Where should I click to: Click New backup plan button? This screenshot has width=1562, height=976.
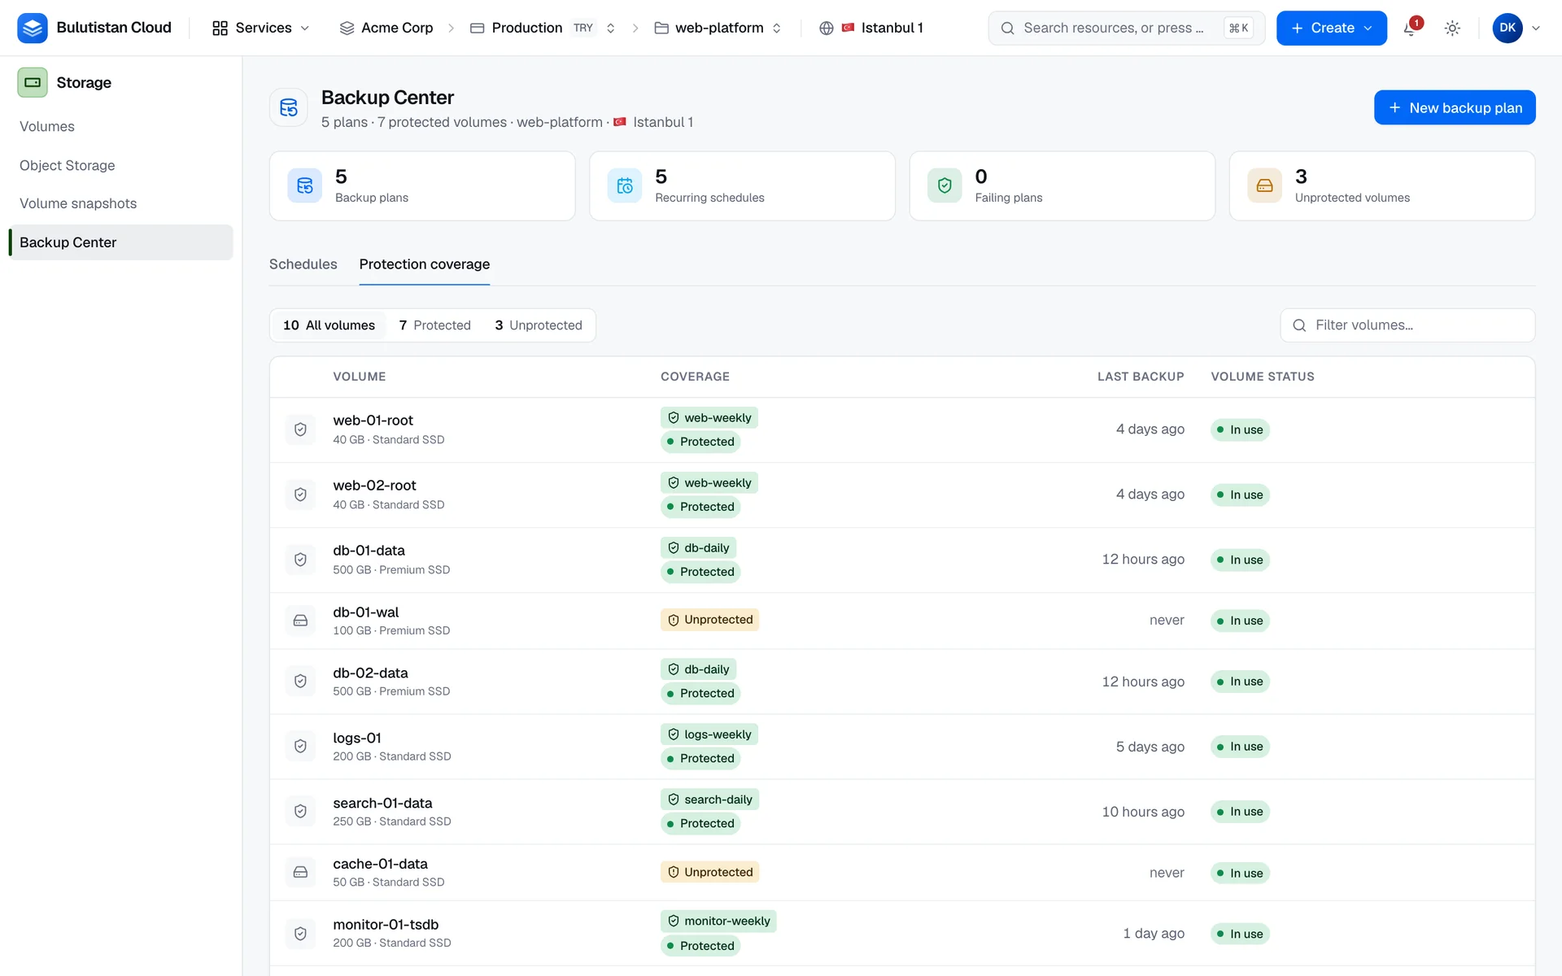(x=1455, y=107)
